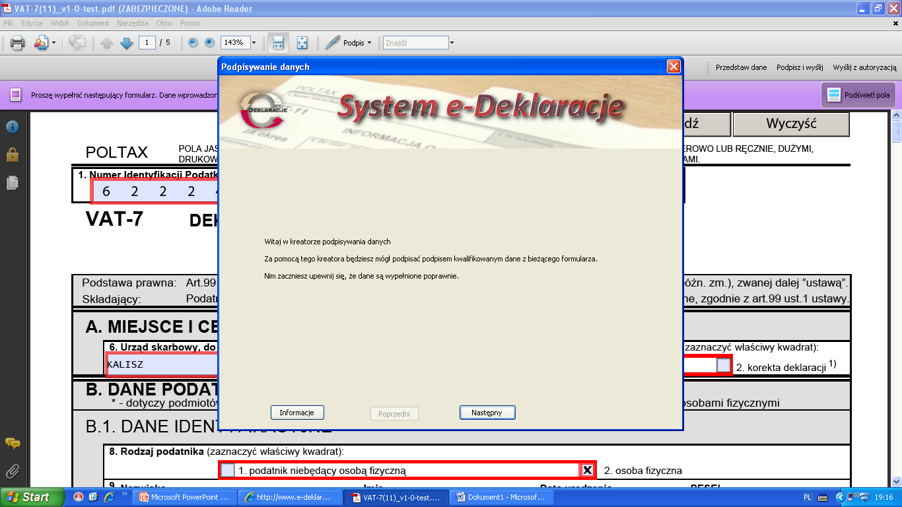Click the Outlook Express quick launch icon

pos(93,497)
